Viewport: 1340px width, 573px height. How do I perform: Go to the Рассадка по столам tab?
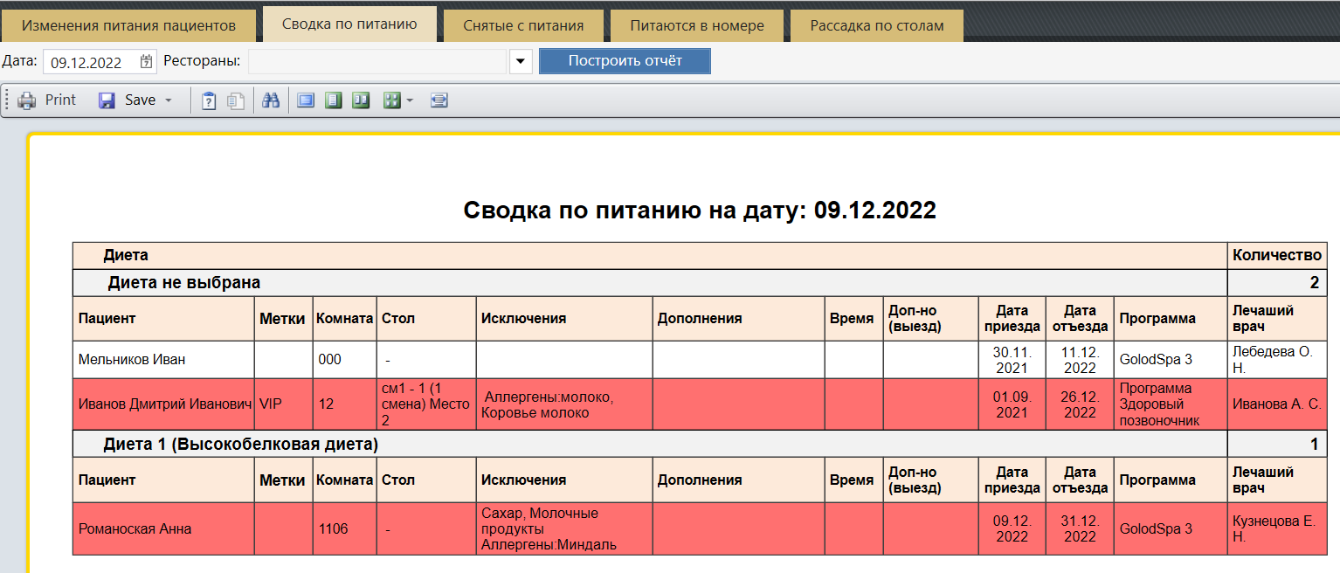point(876,25)
